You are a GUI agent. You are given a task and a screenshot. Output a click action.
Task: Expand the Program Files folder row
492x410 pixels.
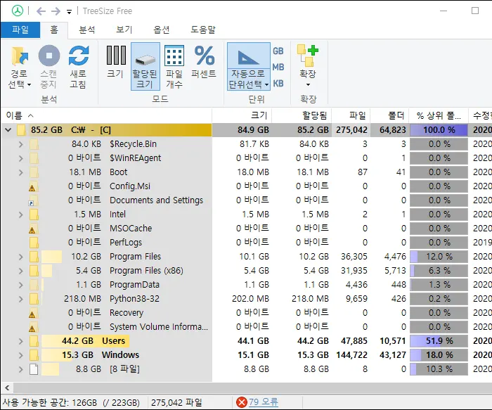(20, 257)
